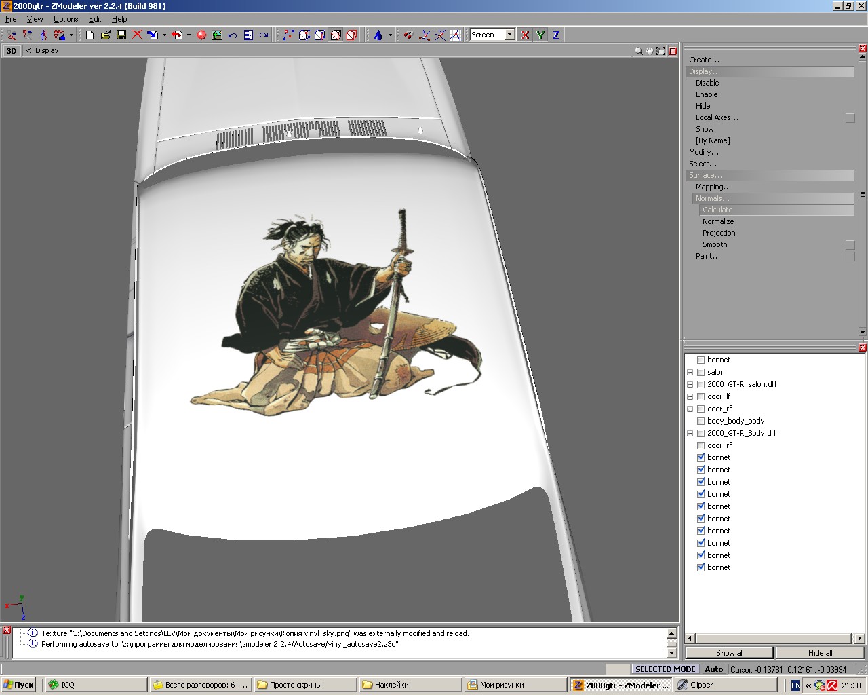Expand the 2000_GT-R_Body.dff node
868x695 pixels.
690,433
